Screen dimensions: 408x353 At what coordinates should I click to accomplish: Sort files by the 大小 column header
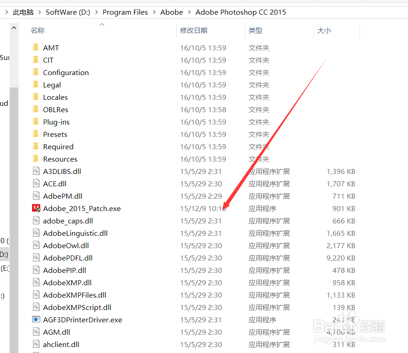point(324,30)
